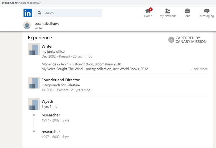Expand Writer description with see more
Viewport: 216px width, 148px height.
[199, 69]
